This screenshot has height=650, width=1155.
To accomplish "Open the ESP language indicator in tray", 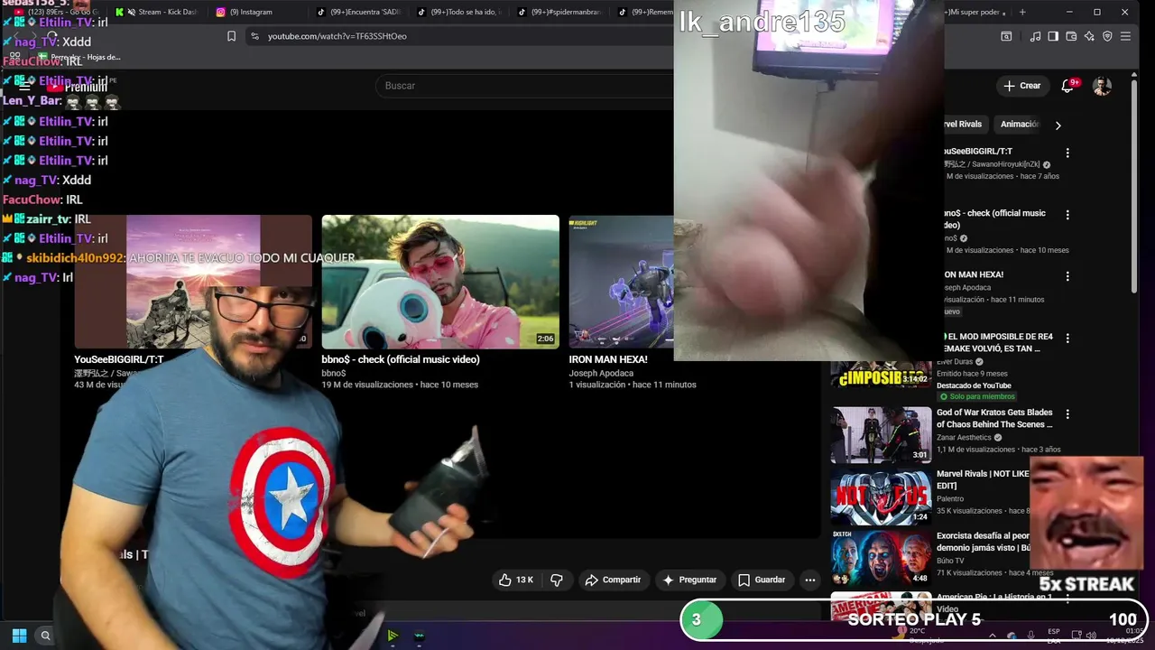I will tap(1054, 636).
